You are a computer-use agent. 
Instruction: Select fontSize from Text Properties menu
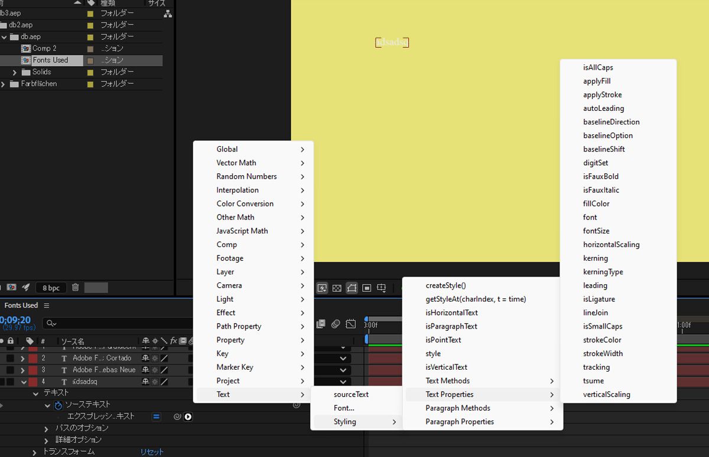click(x=618, y=231)
